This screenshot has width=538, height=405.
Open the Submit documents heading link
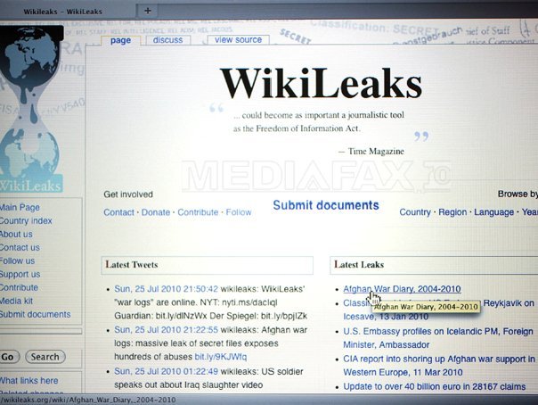coord(326,205)
